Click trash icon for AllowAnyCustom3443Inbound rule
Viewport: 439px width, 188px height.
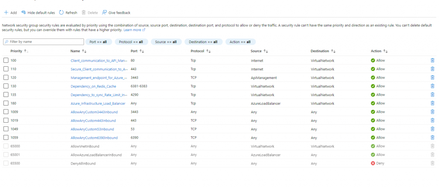click(432, 112)
